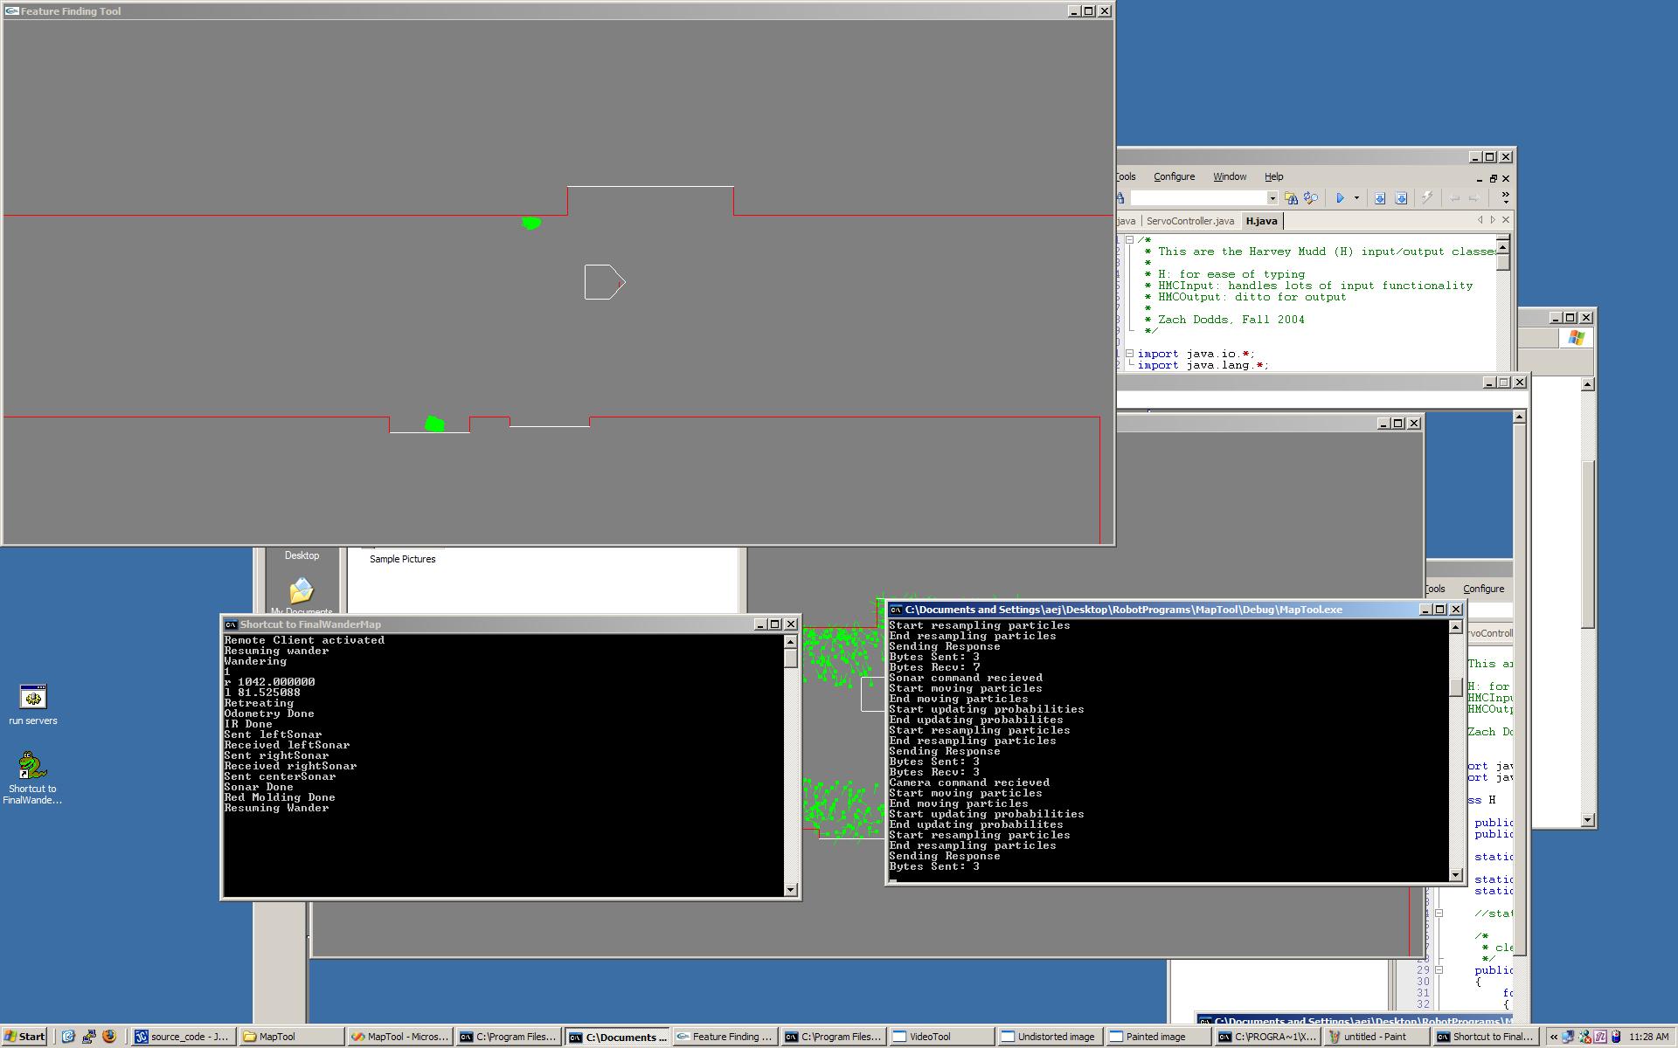1678x1048 pixels.
Task: Switch to MapTool - Microsoft taskbar button
Action: pyautogui.click(x=399, y=1037)
